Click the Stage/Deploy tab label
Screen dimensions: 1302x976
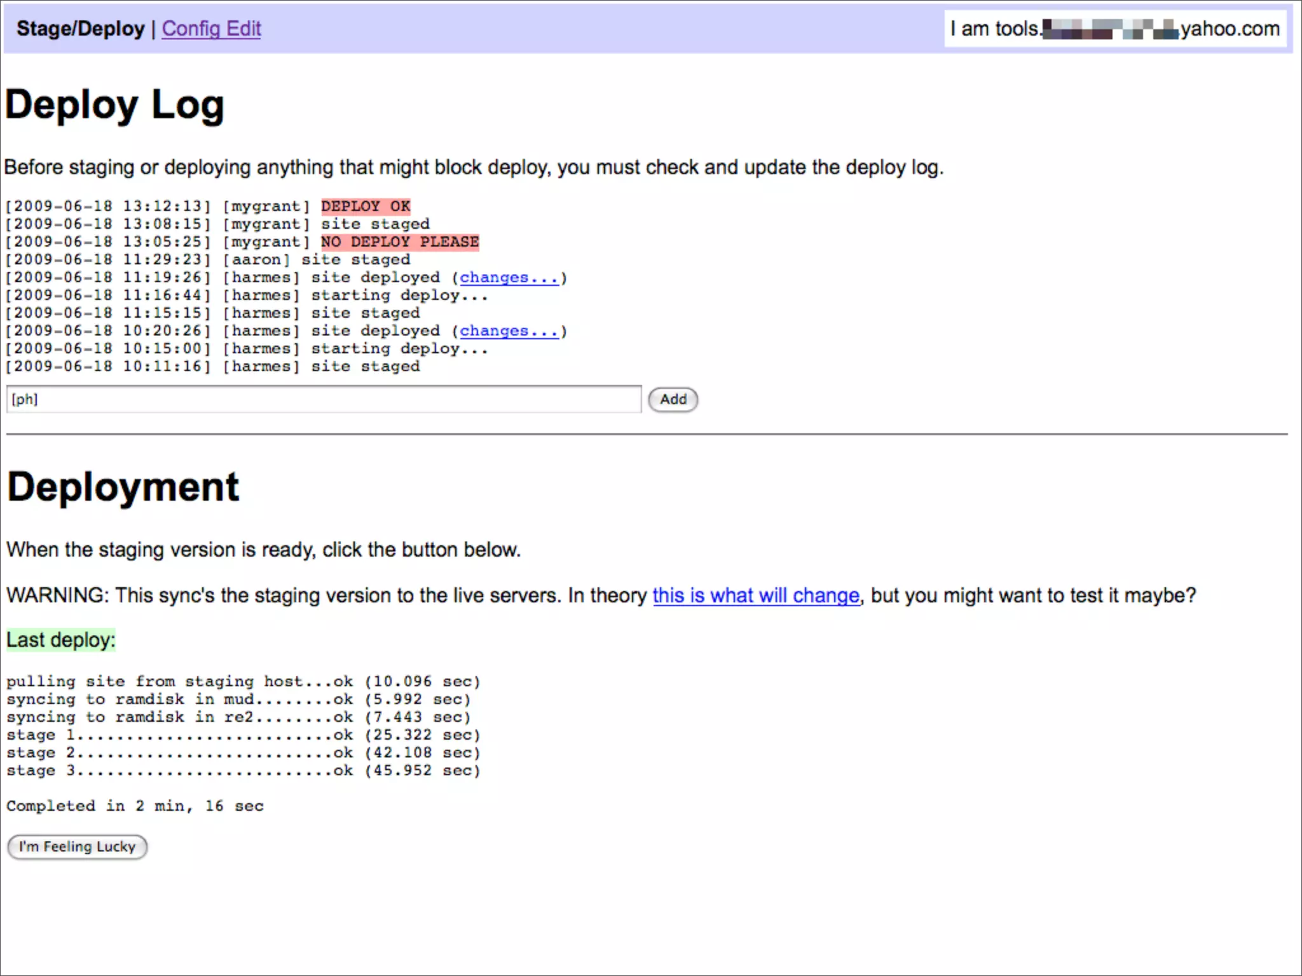tap(80, 29)
